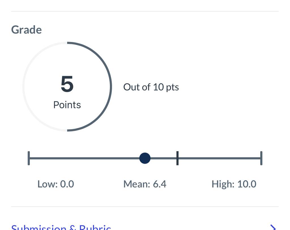Click the low end marker of the score bar
Screen dimensions: 290x230
29,158
